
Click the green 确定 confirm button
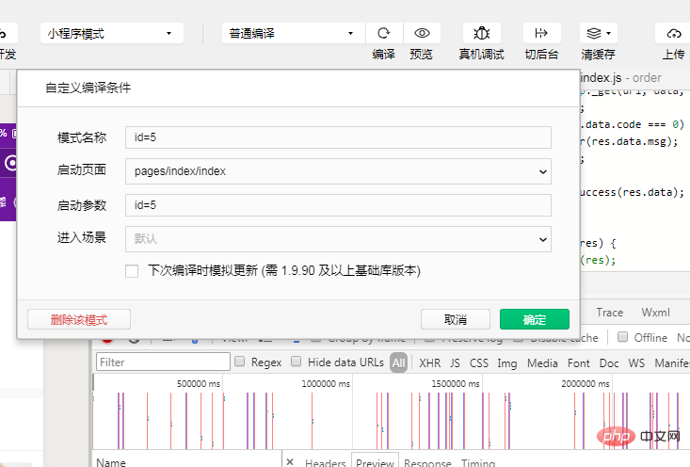534,319
